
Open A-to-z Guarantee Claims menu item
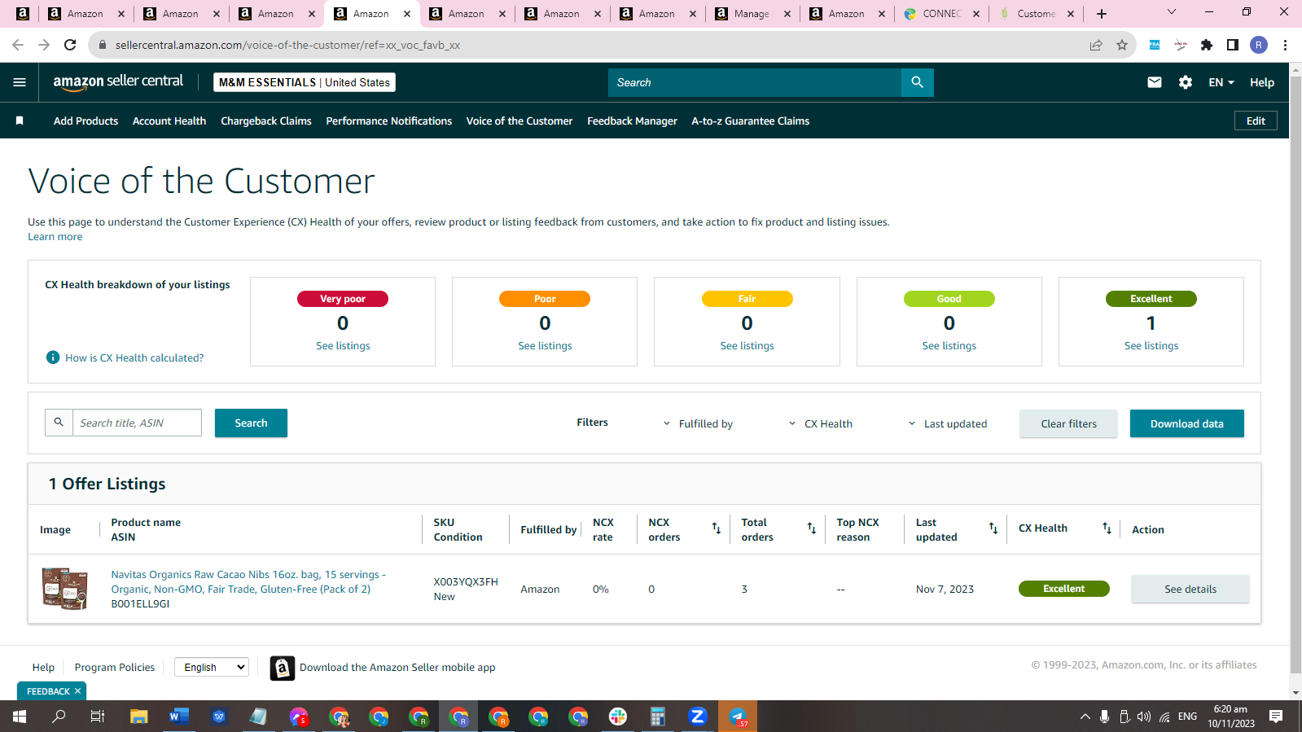[751, 121]
